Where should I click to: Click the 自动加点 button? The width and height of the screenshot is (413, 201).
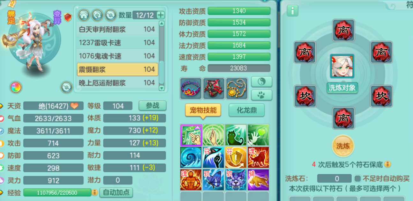[x=116, y=192]
